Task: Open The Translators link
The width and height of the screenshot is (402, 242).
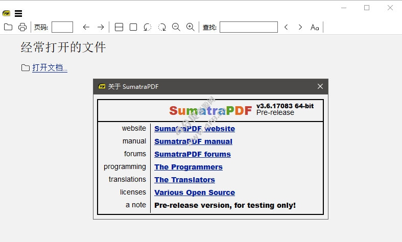Action: click(184, 180)
